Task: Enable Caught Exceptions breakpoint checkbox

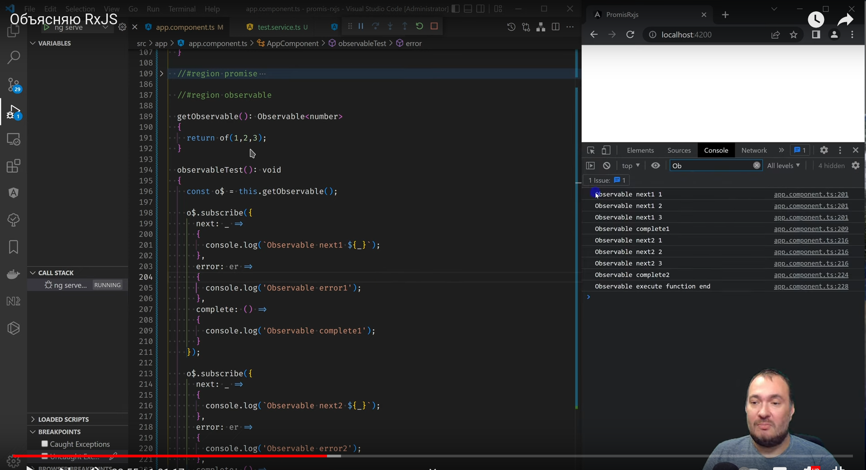Action: coord(45,444)
